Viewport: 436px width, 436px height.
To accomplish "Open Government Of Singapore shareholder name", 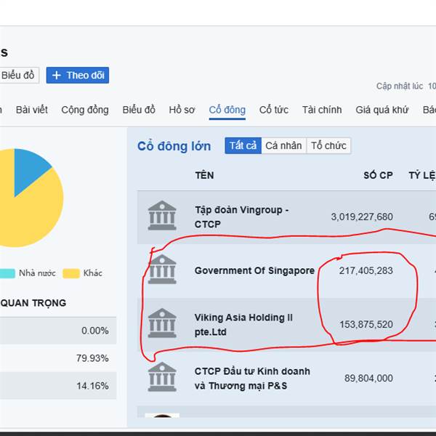I will tap(254, 270).
